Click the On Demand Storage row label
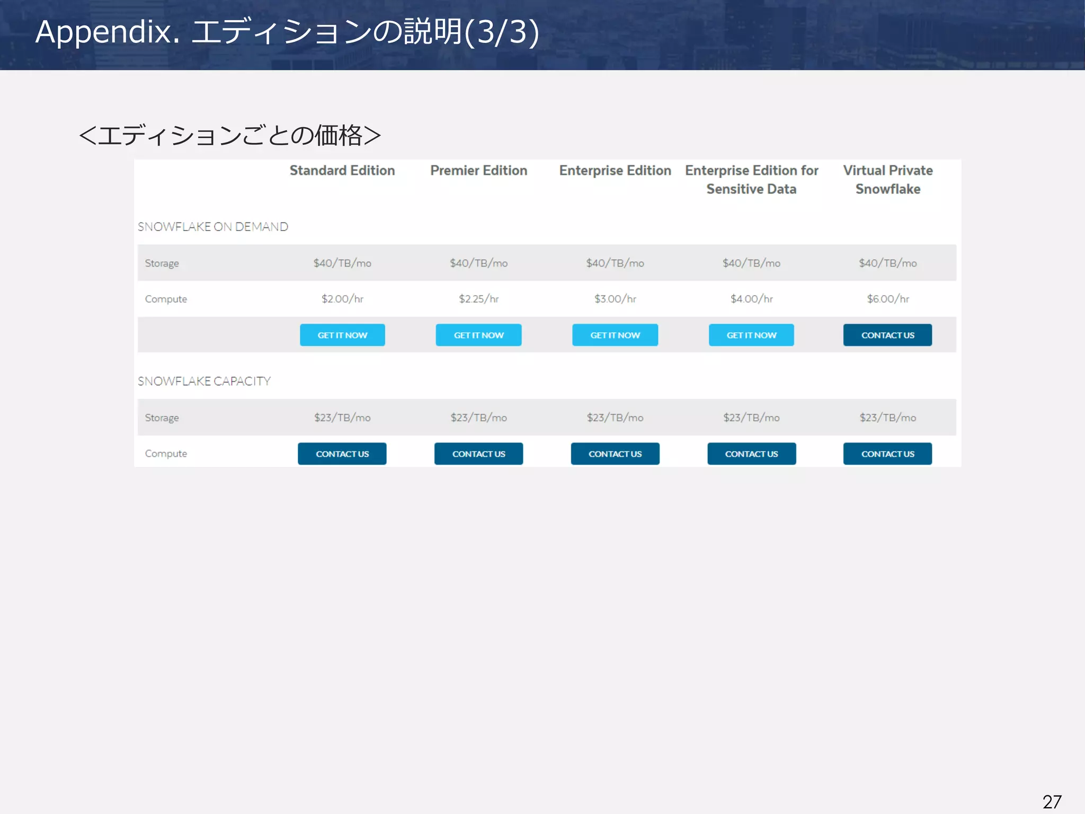The image size is (1085, 814). pos(162,263)
